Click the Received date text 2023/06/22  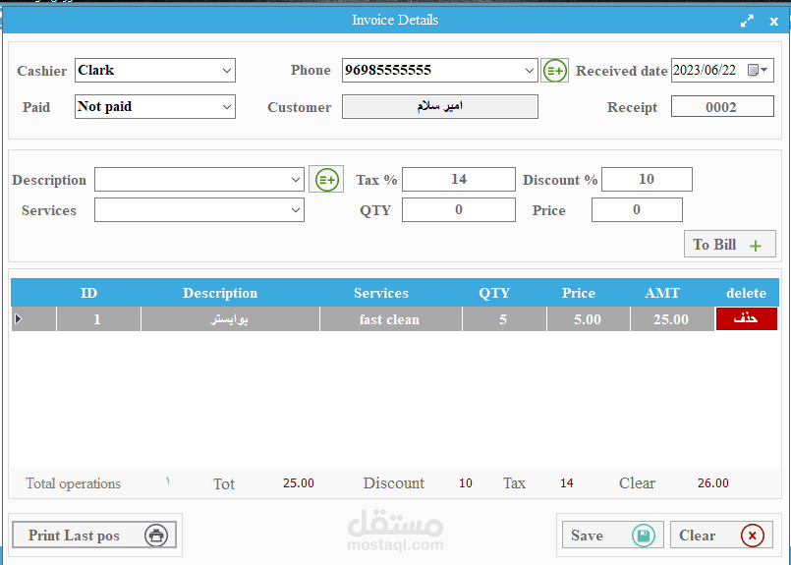pos(705,70)
